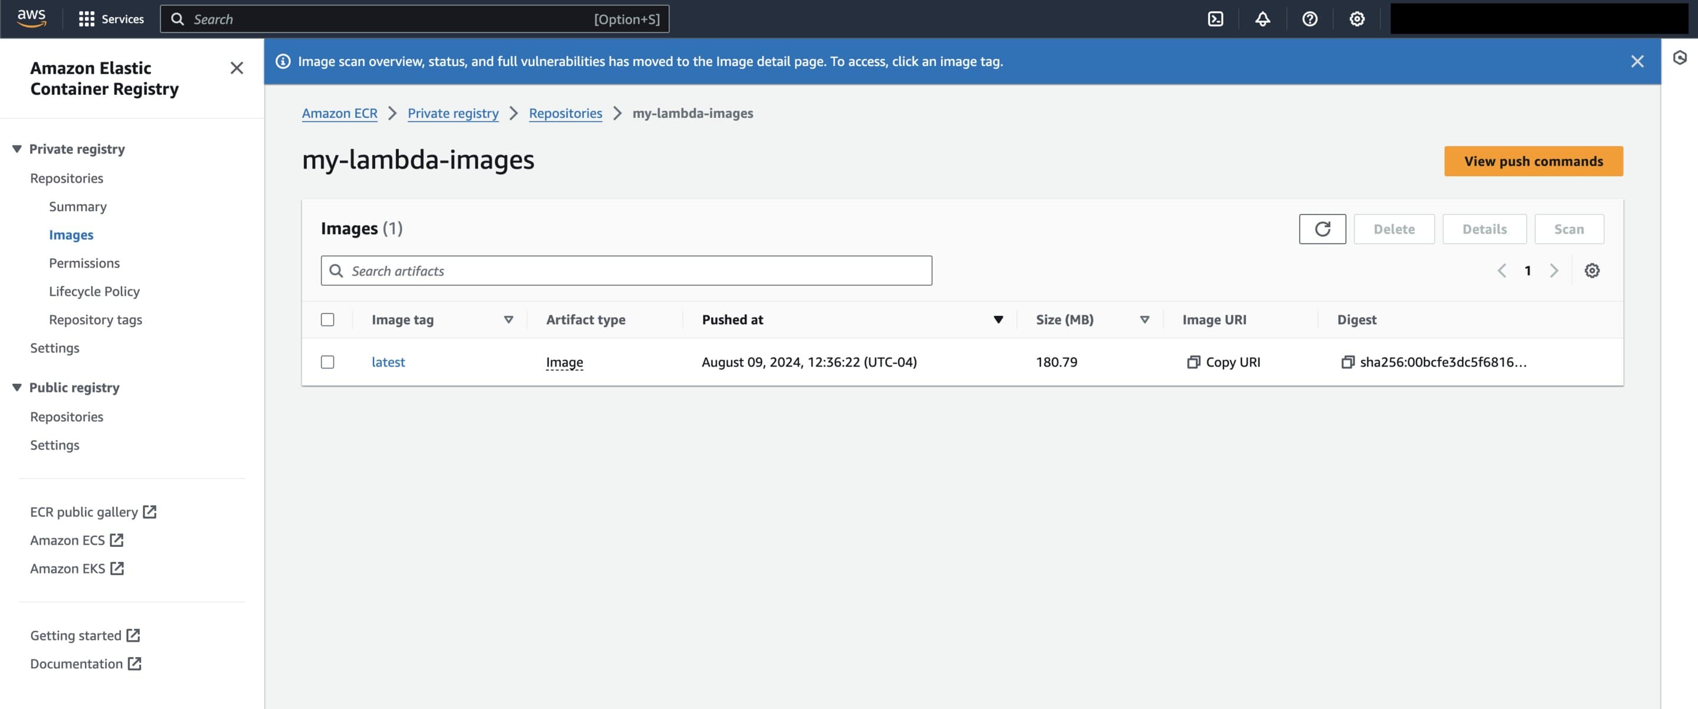
Task: Focus the AWS top search bar
Action: point(414,19)
